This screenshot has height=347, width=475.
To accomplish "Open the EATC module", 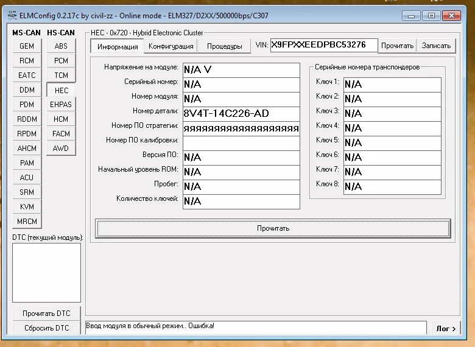I will pyautogui.click(x=27, y=75).
